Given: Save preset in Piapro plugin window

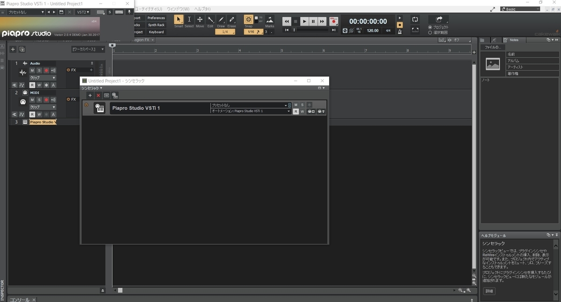Looking at the screenshot, I should (x=61, y=12).
